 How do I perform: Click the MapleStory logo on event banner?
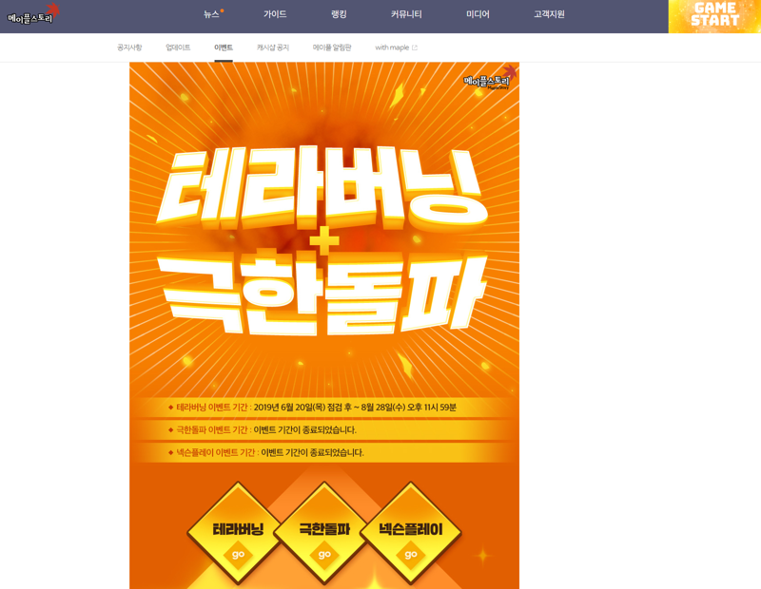click(x=489, y=79)
